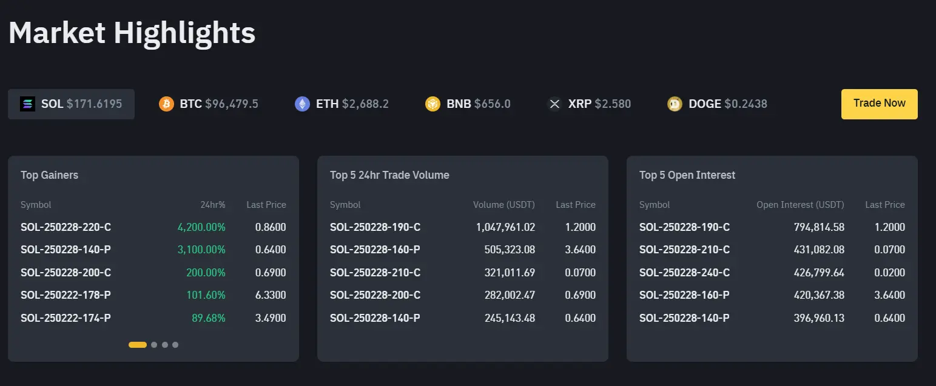The height and width of the screenshot is (386, 936).
Task: Open SOL-250228-140-P in Top Gainers
Action: click(x=66, y=250)
